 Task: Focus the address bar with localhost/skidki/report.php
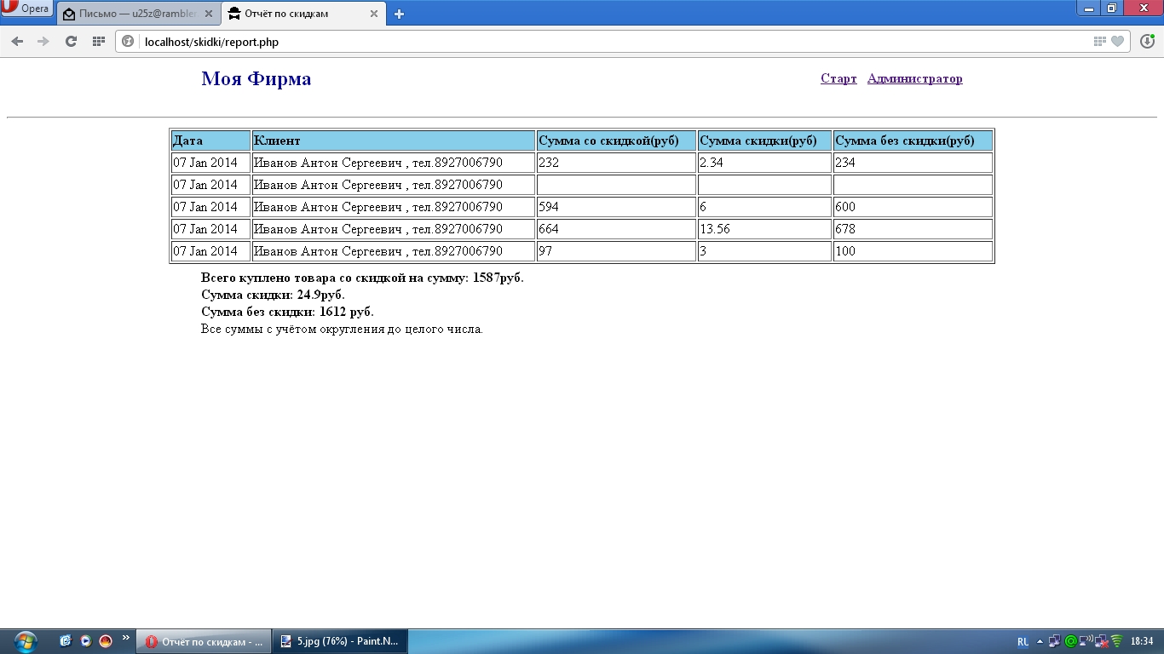(x=622, y=42)
